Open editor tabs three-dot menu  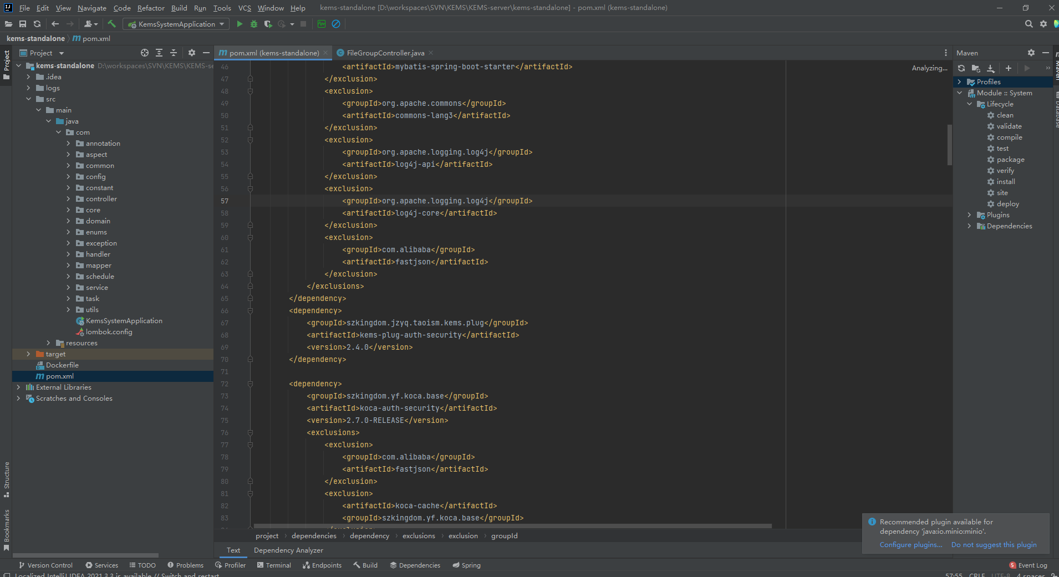click(946, 53)
